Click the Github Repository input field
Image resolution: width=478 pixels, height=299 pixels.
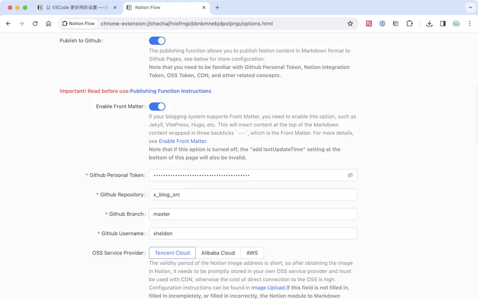[253, 194]
